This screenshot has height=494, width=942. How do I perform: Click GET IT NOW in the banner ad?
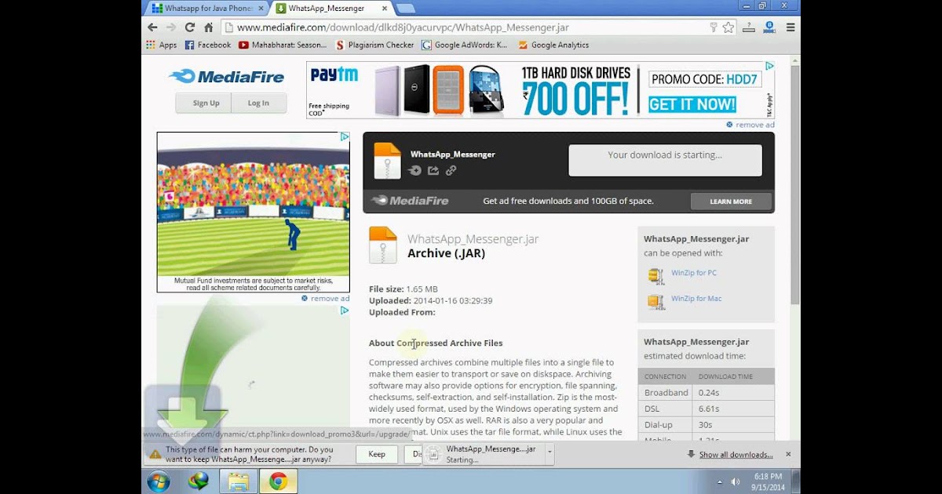692,104
